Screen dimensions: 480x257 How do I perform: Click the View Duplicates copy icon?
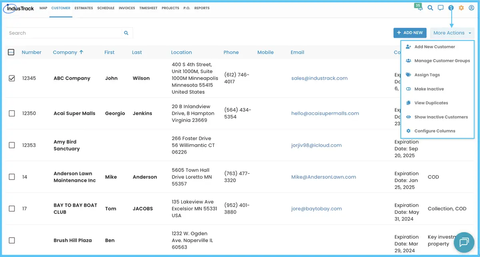coord(408,103)
